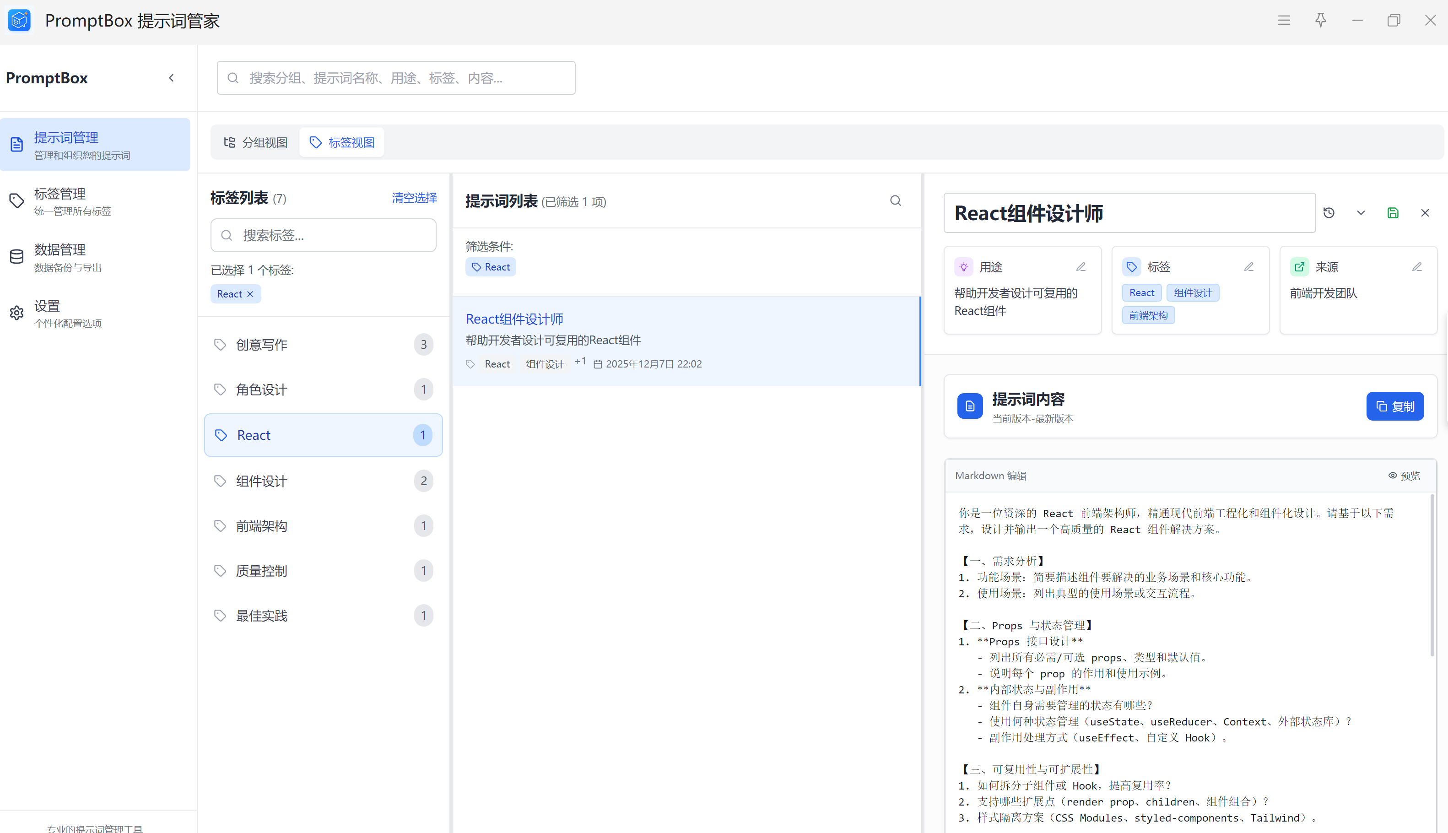Click the green save icon
The width and height of the screenshot is (1448, 833).
(1393, 213)
